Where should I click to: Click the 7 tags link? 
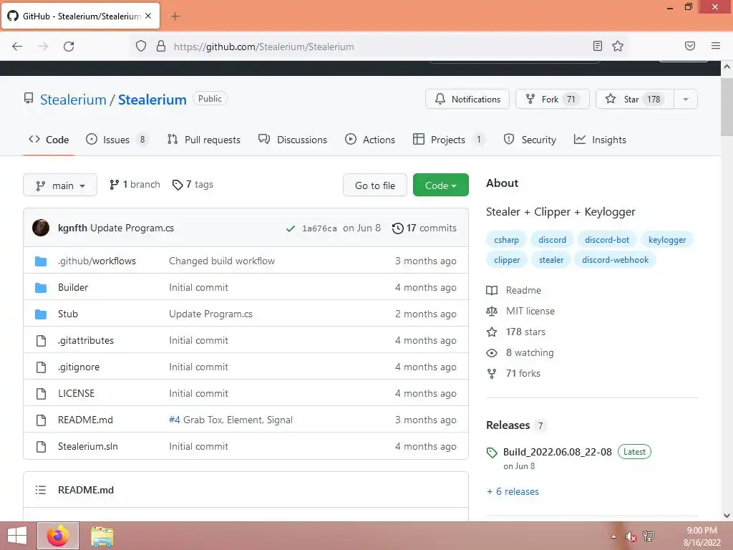coord(193,185)
